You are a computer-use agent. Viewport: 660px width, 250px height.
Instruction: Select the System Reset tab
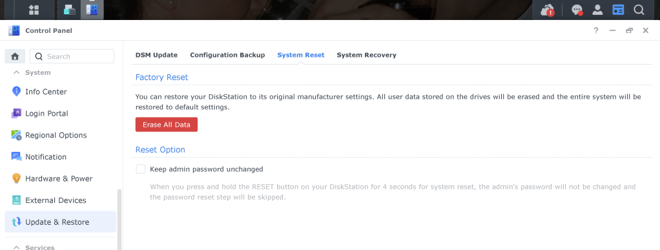click(x=300, y=55)
